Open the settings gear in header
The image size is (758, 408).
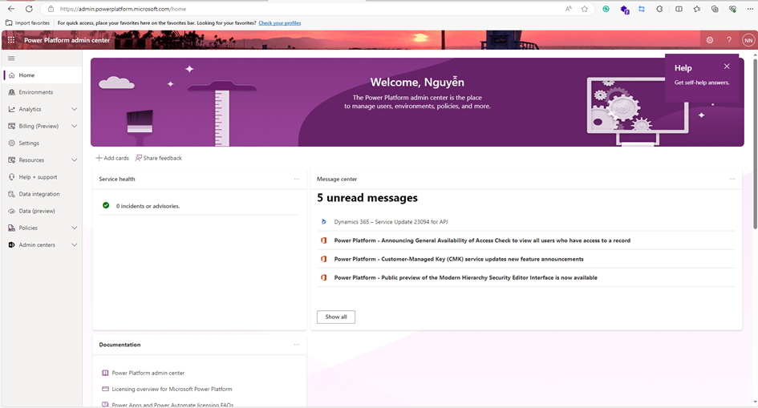[x=709, y=39]
